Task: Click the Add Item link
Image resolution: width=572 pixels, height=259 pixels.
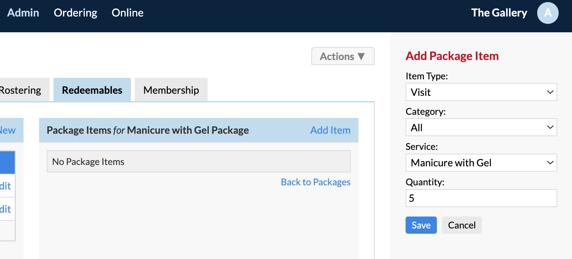Action: [330, 130]
